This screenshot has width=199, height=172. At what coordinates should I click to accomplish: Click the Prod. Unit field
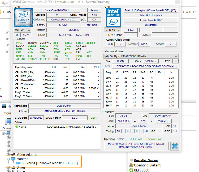click(x=91, y=25)
